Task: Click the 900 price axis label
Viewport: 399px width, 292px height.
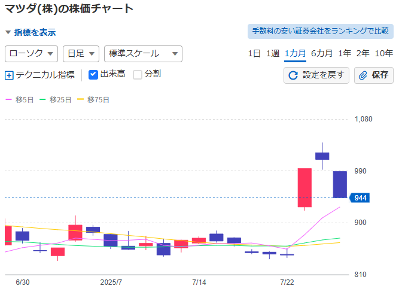Action: pyautogui.click(x=360, y=223)
